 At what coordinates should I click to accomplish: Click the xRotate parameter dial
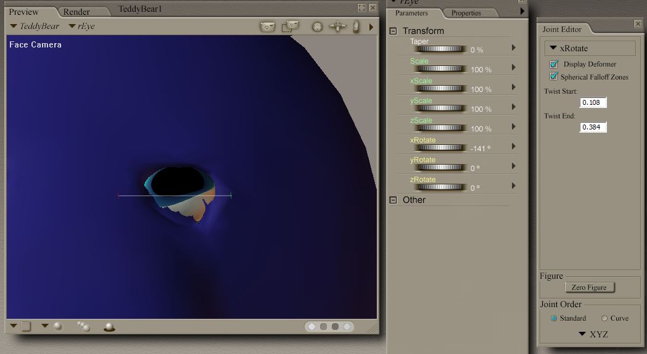439,147
